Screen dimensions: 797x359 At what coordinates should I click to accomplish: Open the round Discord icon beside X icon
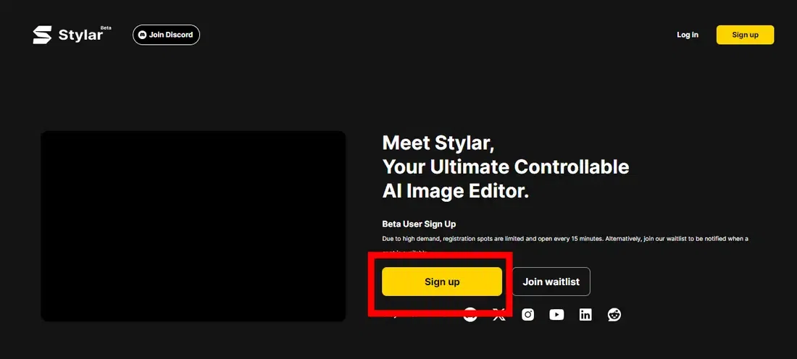coord(470,315)
